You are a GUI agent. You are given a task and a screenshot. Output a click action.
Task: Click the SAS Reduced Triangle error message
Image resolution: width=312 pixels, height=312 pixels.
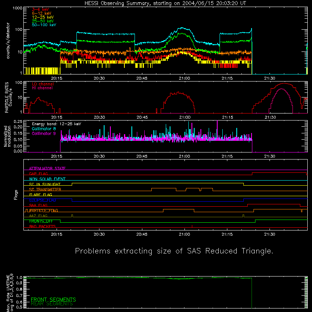174,251
